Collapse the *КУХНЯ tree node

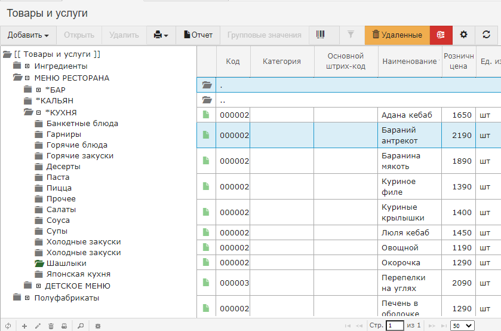click(x=38, y=113)
